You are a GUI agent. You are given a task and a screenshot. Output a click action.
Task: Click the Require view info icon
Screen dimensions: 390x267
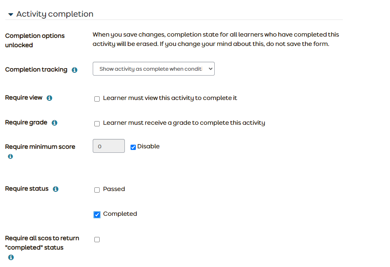[x=49, y=98]
